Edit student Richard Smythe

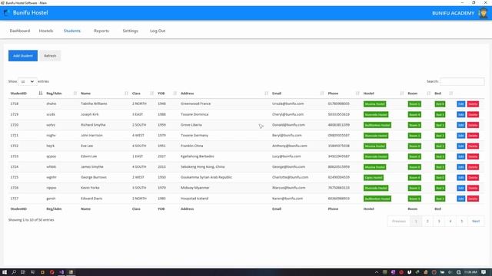pos(461,125)
